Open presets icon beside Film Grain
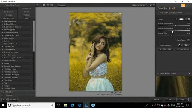Screen dimensions: 192x108 click(31, 80)
